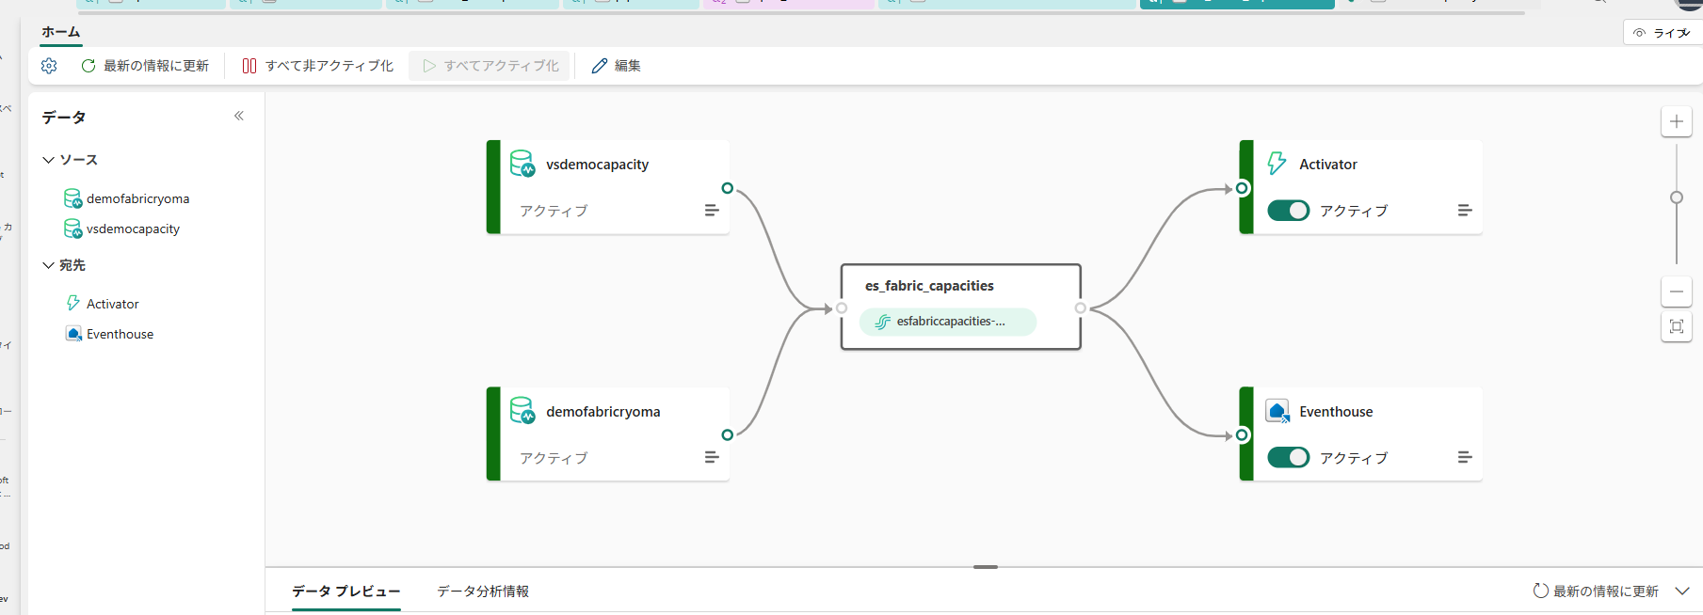
Task: Select vsdemocapacity in the source list
Action: [133, 229]
